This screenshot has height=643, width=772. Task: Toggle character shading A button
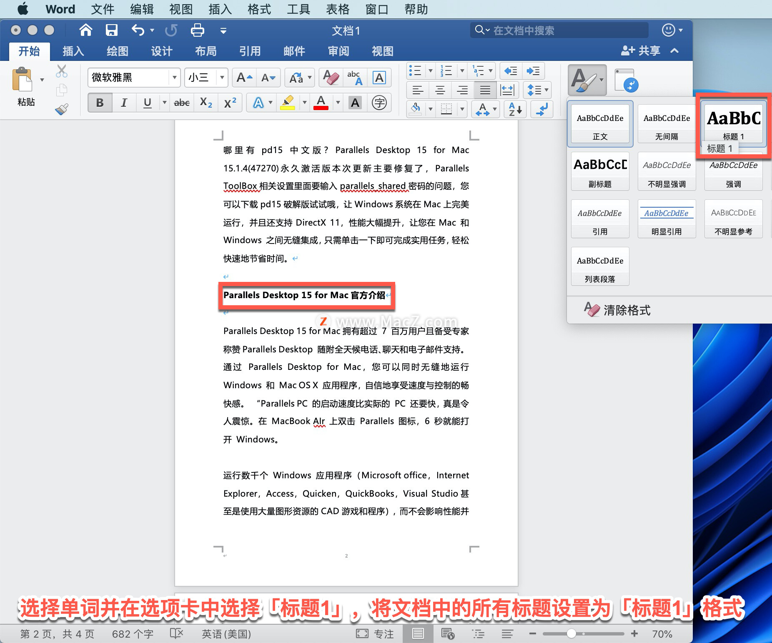pos(355,103)
